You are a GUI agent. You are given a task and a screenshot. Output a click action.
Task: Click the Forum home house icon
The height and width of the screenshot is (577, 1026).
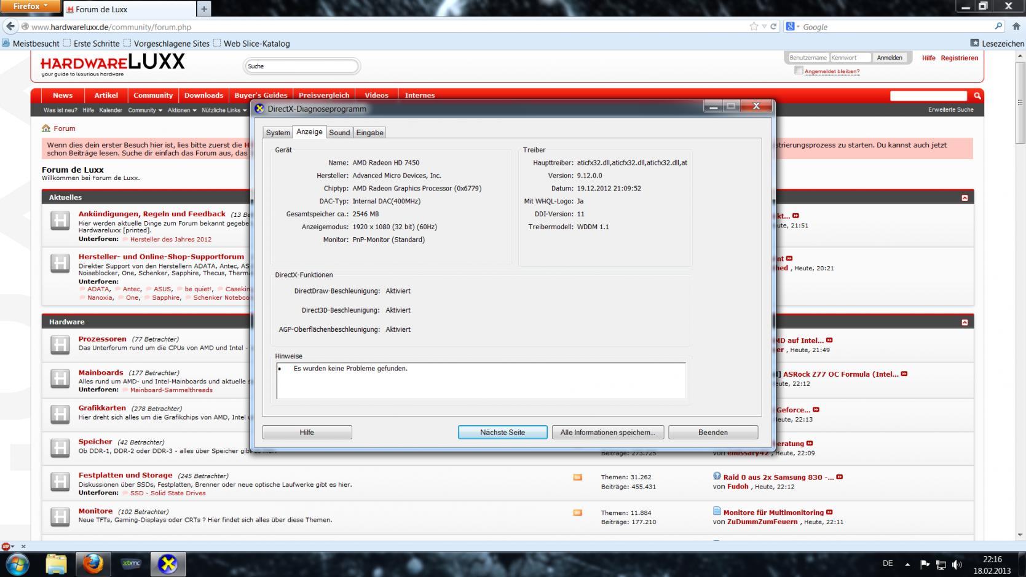[x=46, y=128]
